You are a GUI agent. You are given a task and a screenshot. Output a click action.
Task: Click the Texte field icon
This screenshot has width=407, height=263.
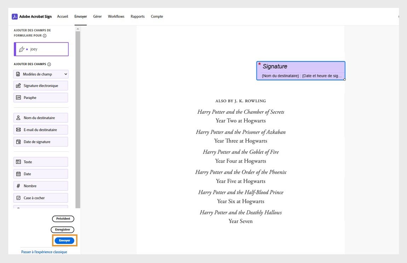(x=18, y=162)
